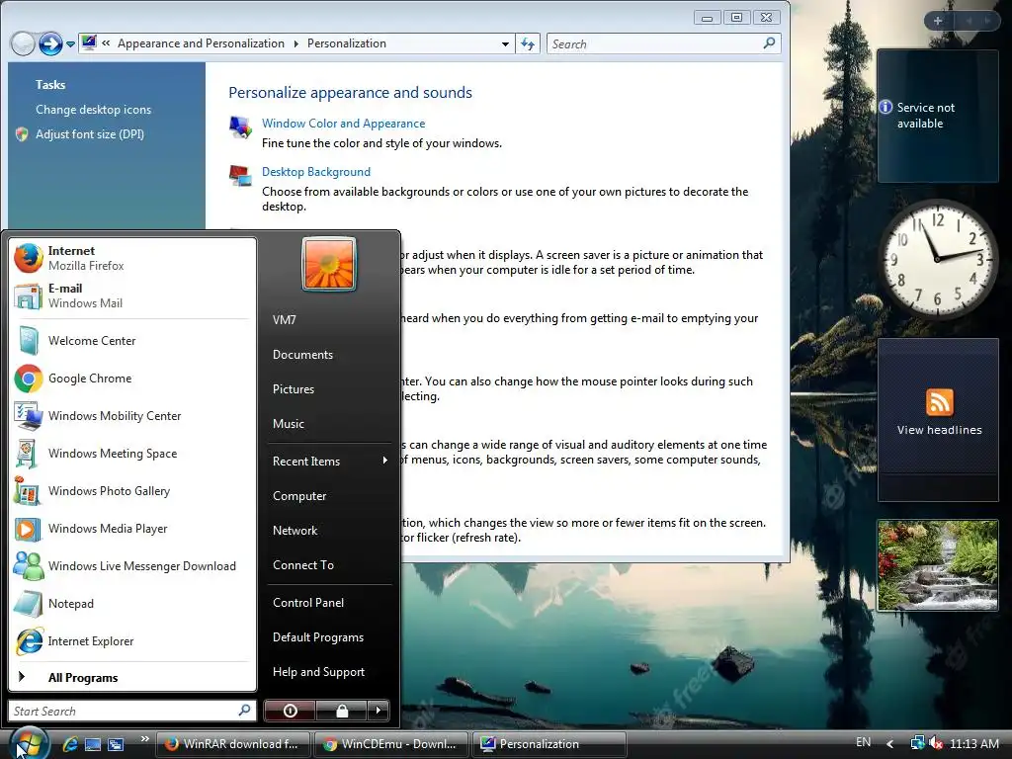
Task: Click the refresh button beside address bar
Action: pos(528,43)
